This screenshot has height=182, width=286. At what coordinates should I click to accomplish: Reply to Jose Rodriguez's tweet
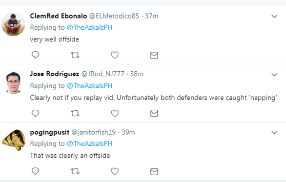pyautogui.click(x=36, y=113)
